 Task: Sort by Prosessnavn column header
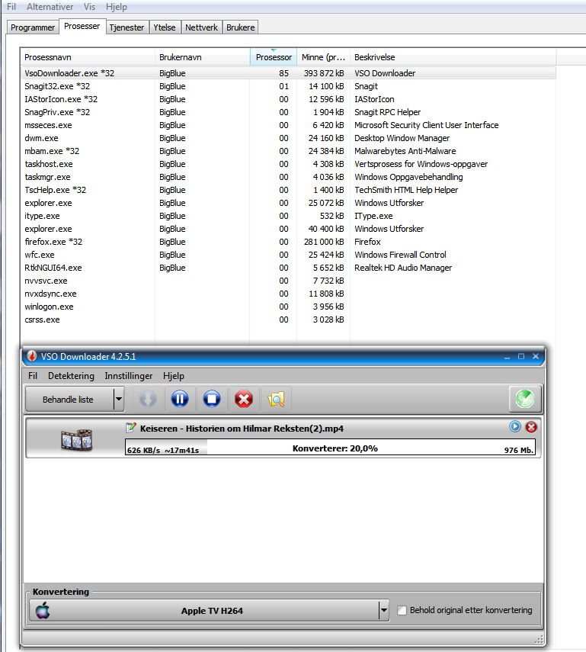click(x=88, y=57)
